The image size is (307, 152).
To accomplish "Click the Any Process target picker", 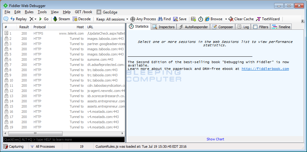I will (143, 19).
